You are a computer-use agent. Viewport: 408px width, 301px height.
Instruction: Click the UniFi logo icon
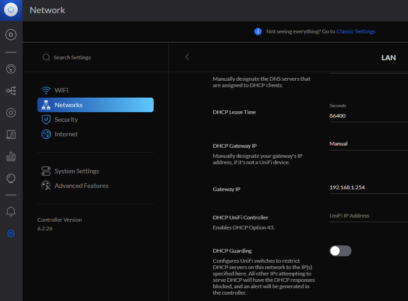coord(11,10)
